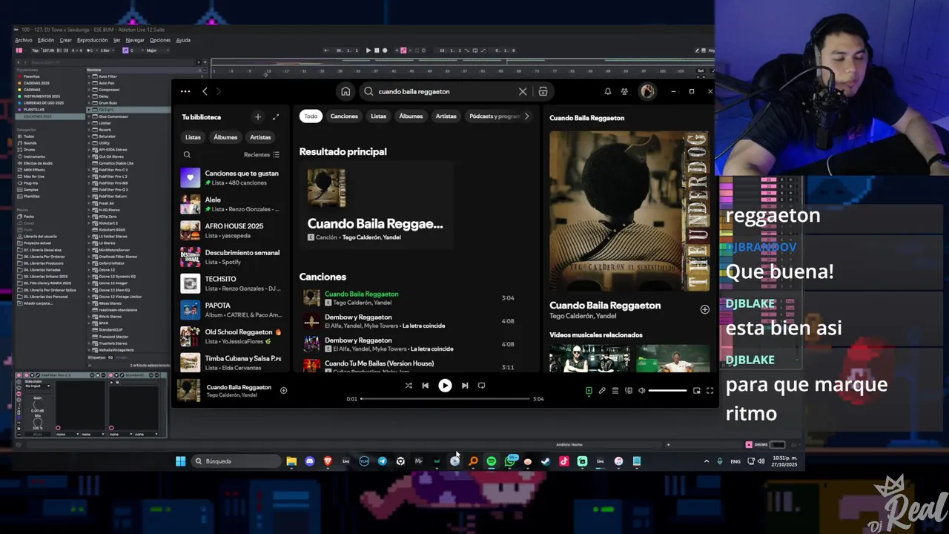
Task: Go back in Spotify navigation
Action: pyautogui.click(x=205, y=91)
